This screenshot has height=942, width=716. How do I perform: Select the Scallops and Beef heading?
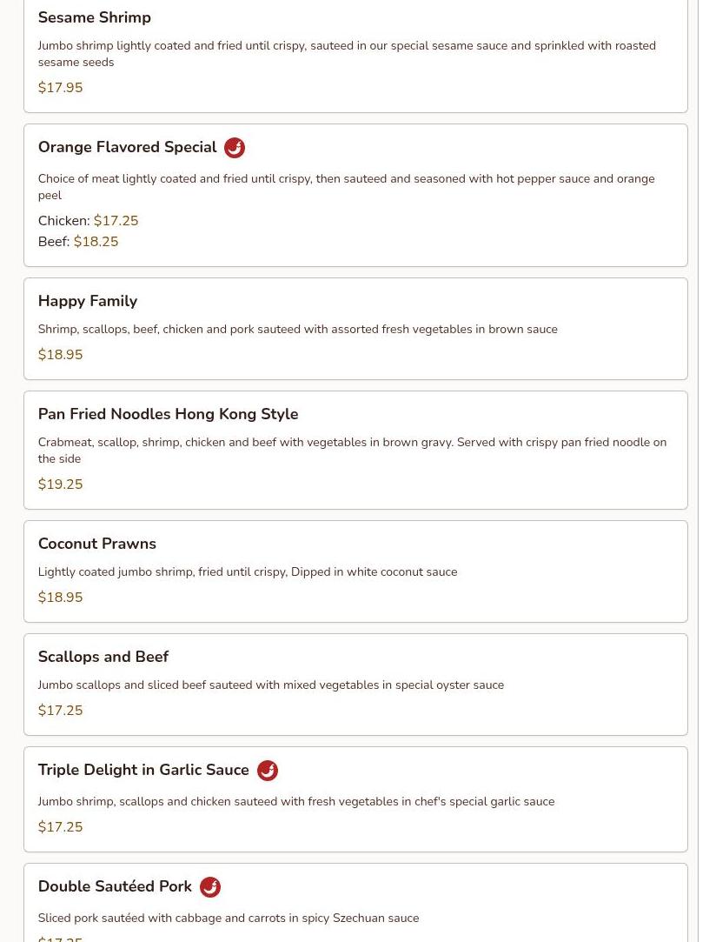[103, 657]
